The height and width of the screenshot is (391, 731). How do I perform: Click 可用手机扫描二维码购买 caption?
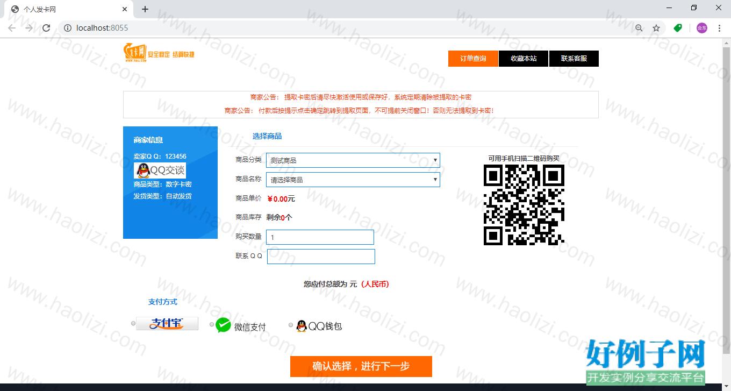524,158
